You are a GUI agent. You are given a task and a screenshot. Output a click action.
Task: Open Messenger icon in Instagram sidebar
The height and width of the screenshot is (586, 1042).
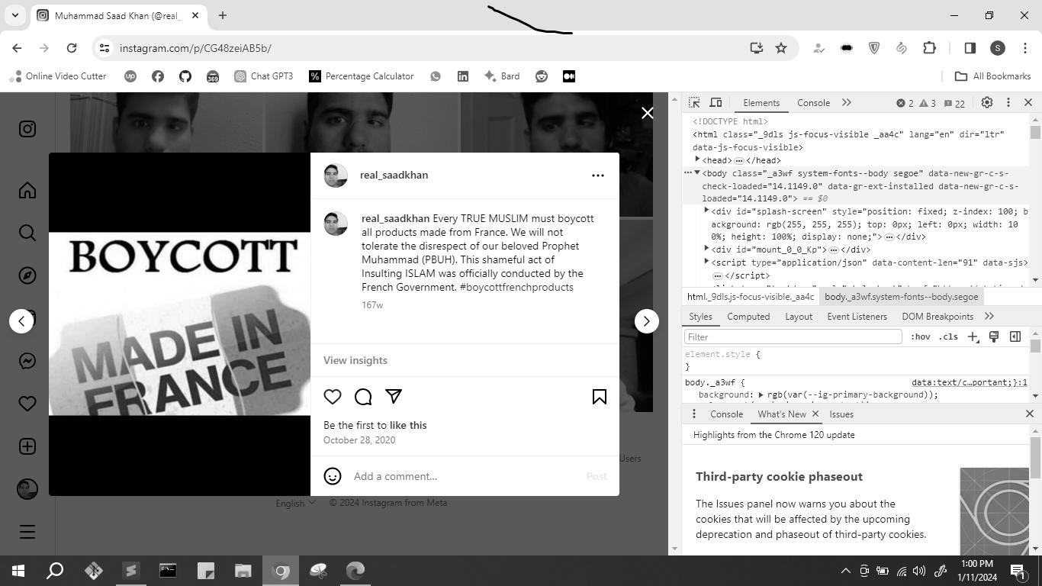click(x=27, y=361)
